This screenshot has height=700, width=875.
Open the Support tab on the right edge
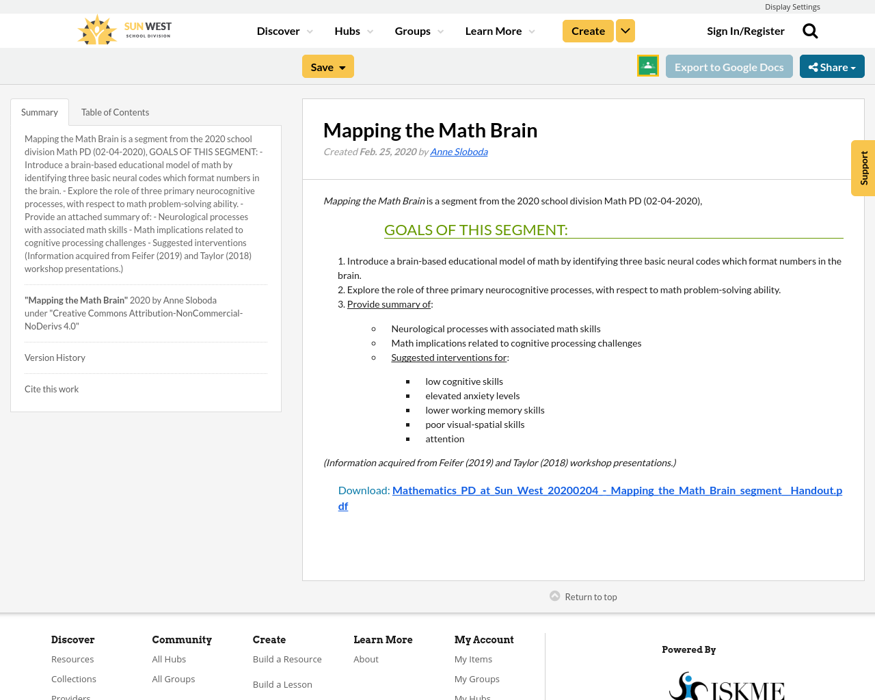point(863,168)
